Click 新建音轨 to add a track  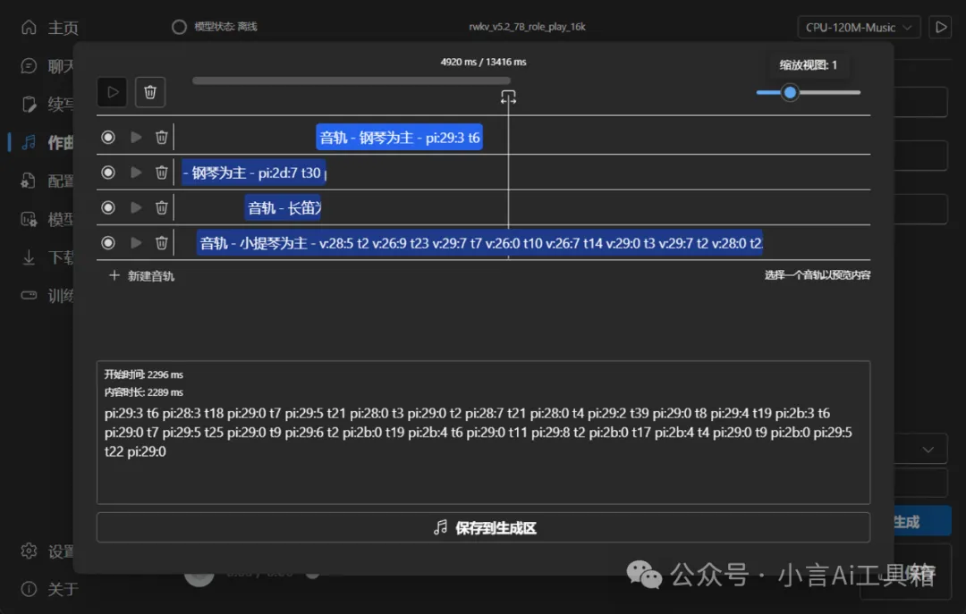coord(141,276)
